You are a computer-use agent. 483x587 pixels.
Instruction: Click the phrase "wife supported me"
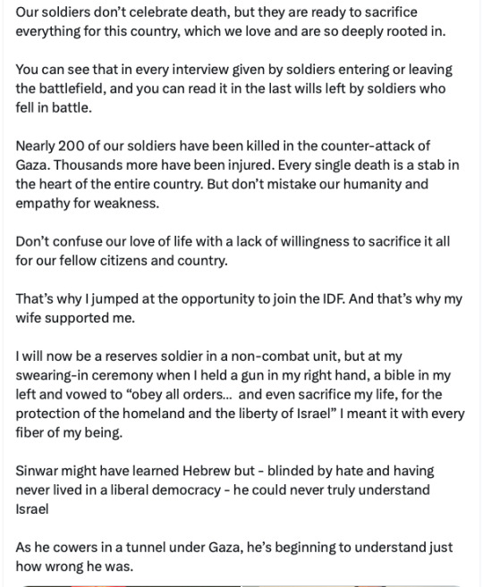(x=75, y=318)
